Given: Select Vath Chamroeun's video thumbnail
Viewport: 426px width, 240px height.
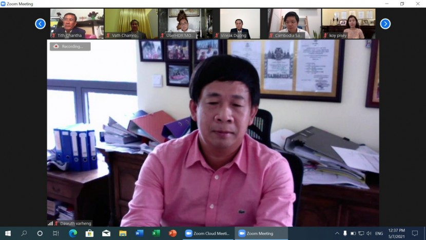Looking at the screenshot, I should point(131,24).
